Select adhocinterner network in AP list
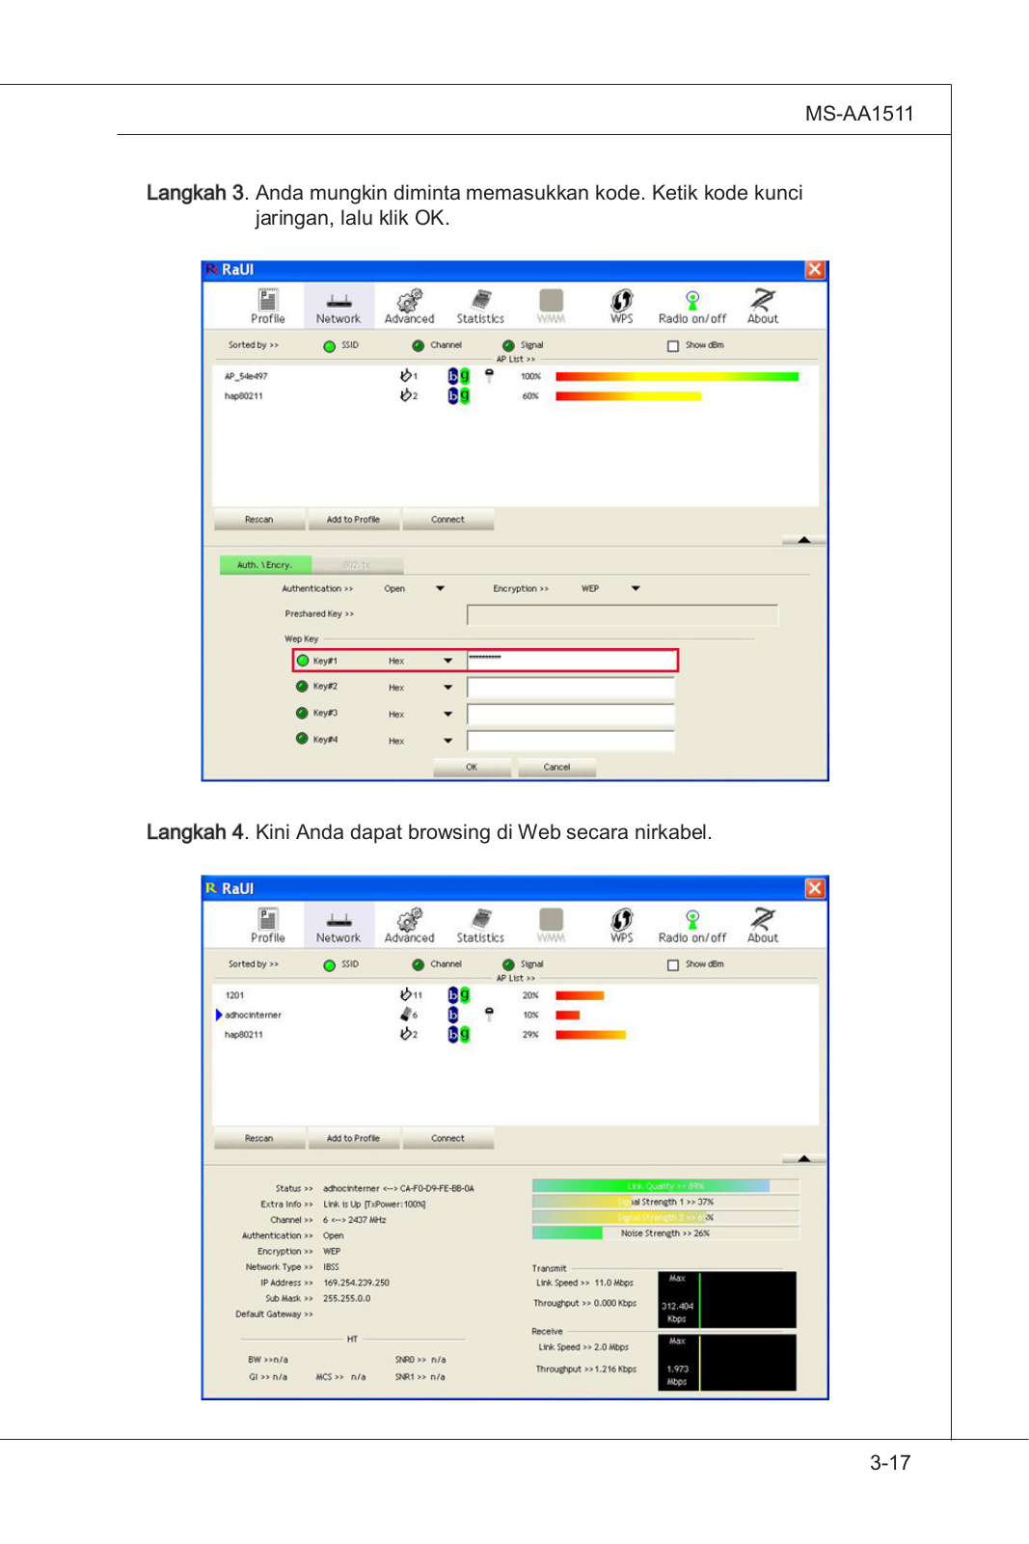Viewport: 1029px width, 1544px height. (x=253, y=1015)
